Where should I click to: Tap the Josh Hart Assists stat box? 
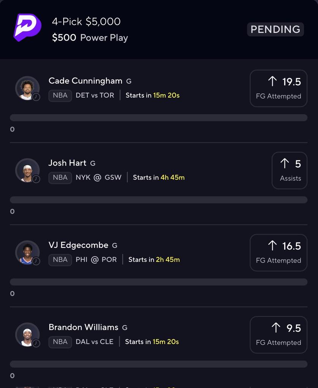(x=290, y=171)
